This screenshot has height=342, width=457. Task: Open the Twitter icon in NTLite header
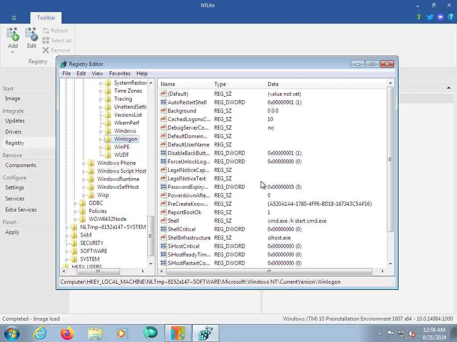430,17
